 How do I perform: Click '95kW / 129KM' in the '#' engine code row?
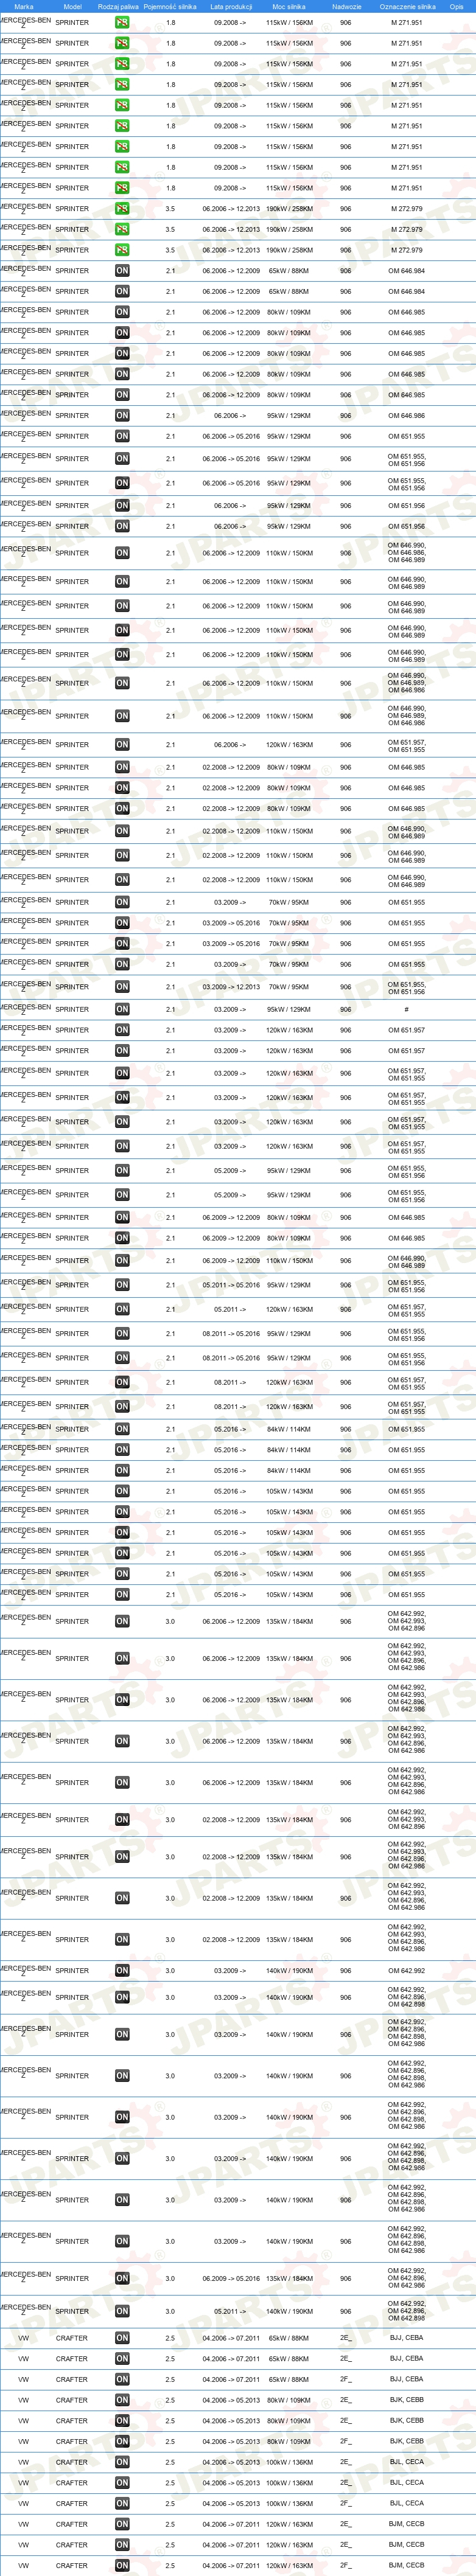[x=289, y=1009]
